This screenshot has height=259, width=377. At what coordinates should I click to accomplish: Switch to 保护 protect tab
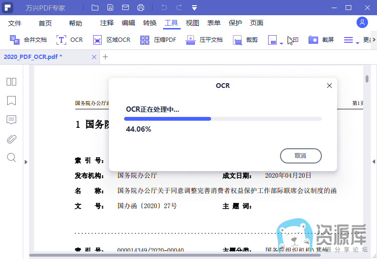(x=235, y=23)
